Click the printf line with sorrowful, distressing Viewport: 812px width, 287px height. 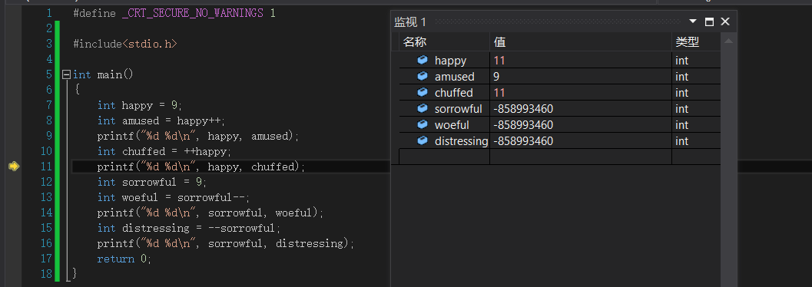point(226,243)
